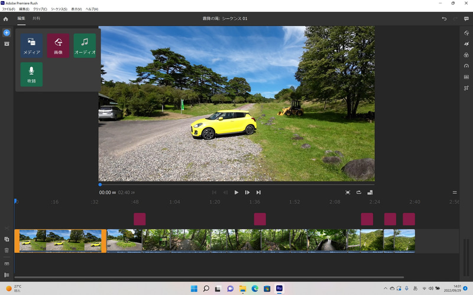Screen dimensions: 473x295
Task: Add audio with the オーディオ tile
Action: pyautogui.click(x=85, y=45)
